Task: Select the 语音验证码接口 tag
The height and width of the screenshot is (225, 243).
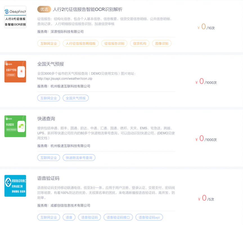Action: tap(118, 217)
